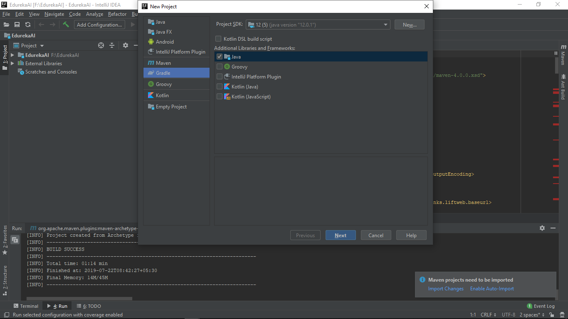Open the Event Log
Image resolution: width=568 pixels, height=319 pixels.
point(541,306)
